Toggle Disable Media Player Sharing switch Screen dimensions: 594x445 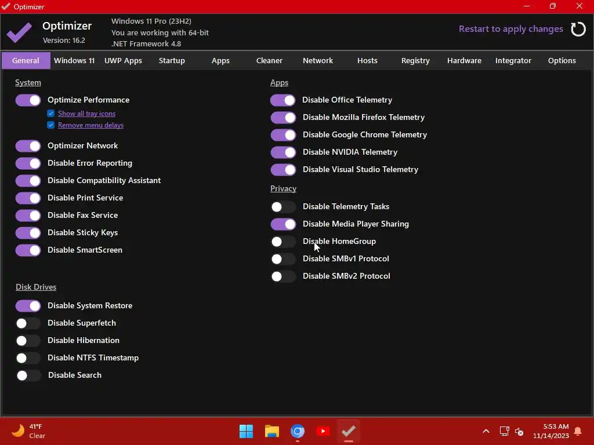click(x=283, y=224)
